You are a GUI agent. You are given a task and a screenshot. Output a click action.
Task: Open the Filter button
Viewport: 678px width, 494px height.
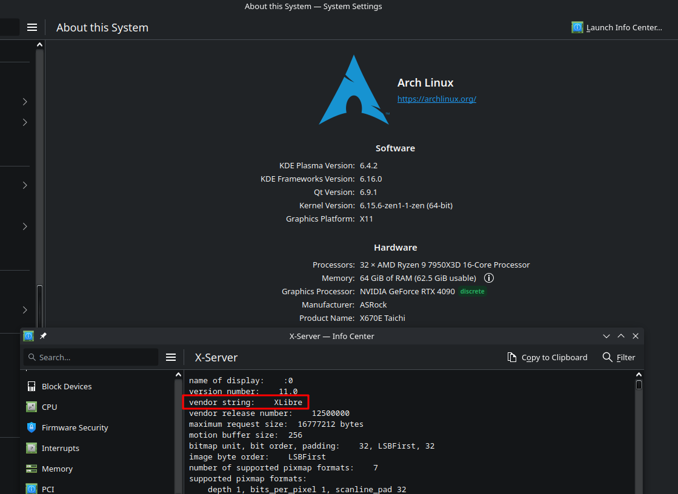coord(619,357)
